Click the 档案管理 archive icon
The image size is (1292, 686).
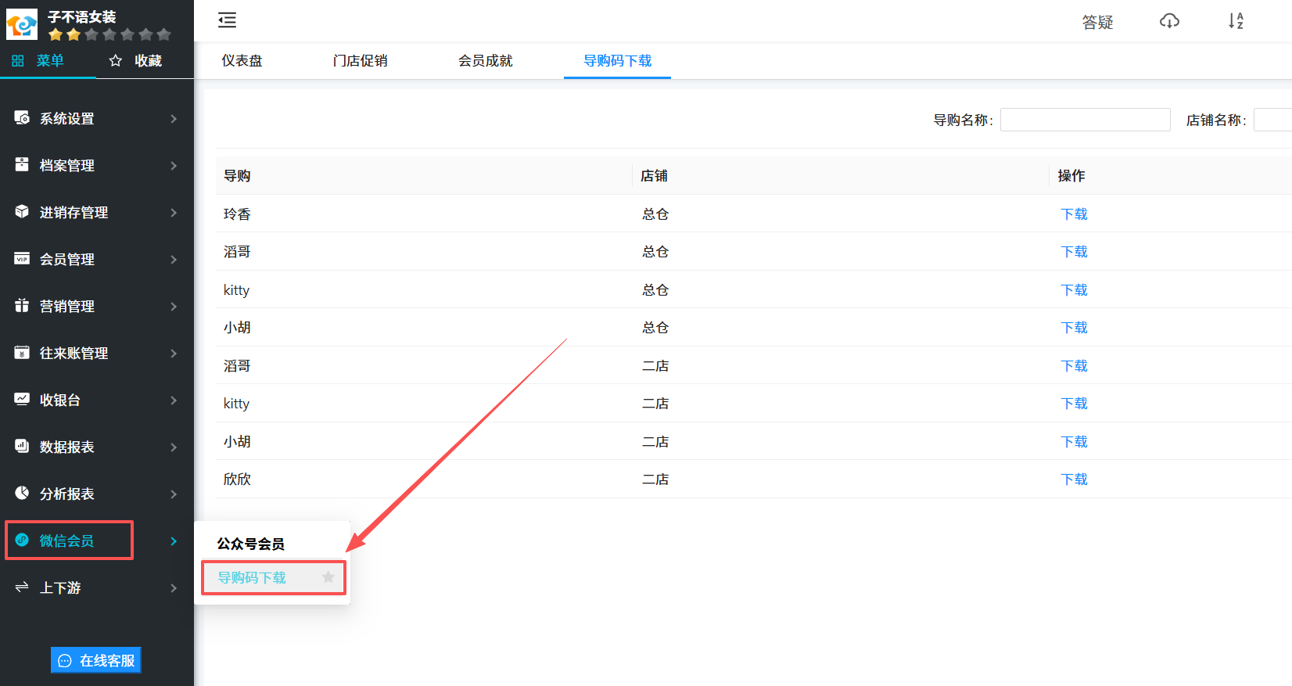tap(22, 164)
